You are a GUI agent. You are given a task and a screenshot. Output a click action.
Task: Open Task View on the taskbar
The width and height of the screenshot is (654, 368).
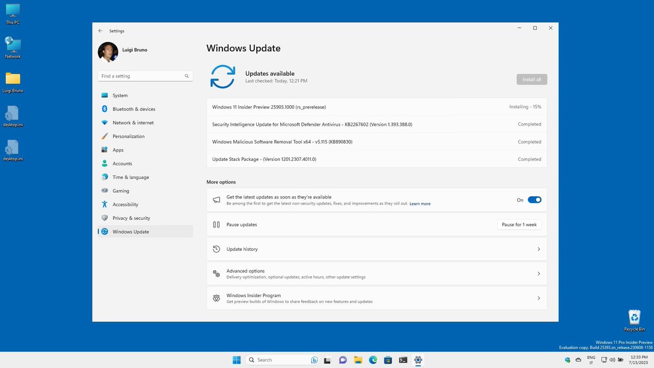coord(328,360)
